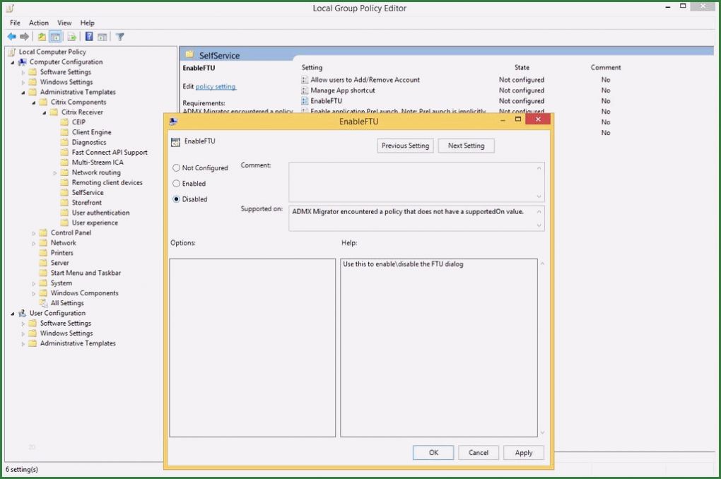Click the Help text scrollbar down arrow
The image size is (721, 479).
(542, 432)
